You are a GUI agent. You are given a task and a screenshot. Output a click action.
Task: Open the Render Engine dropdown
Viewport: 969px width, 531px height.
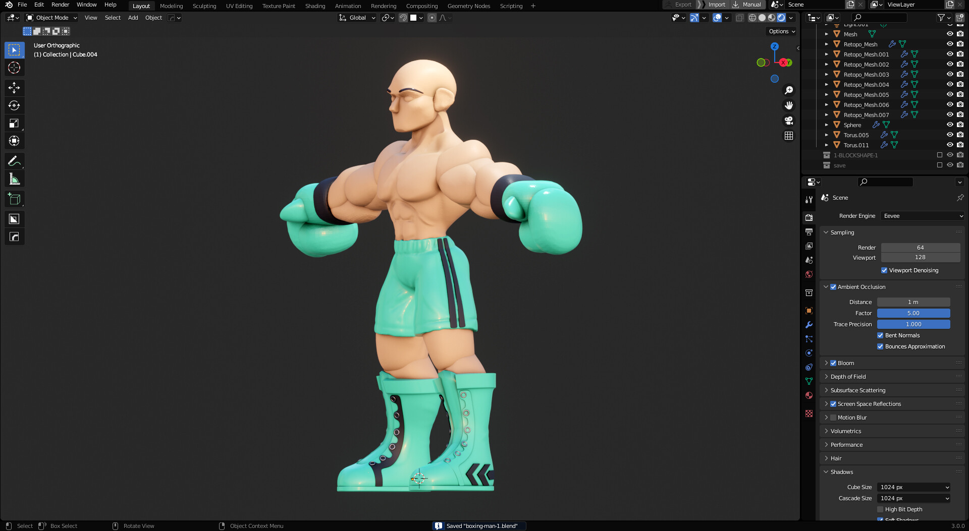pos(922,216)
